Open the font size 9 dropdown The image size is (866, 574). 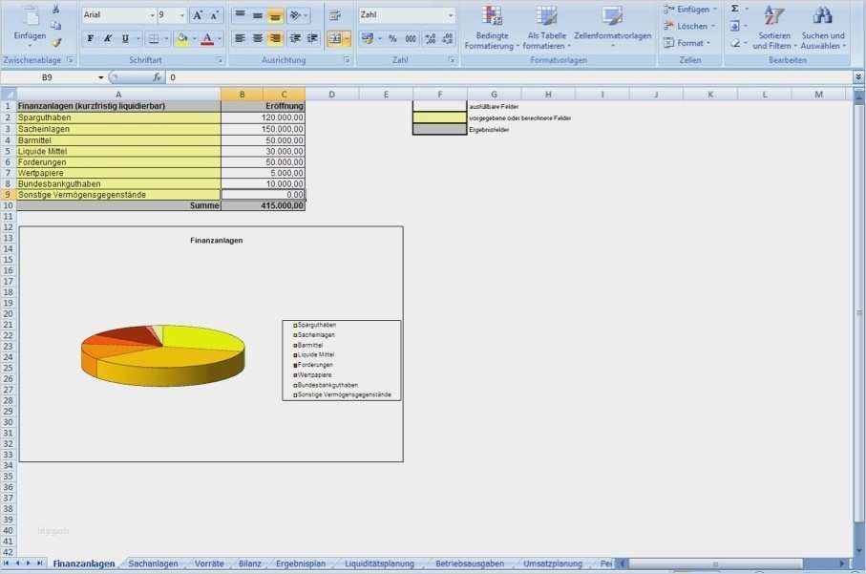pyautogui.click(x=182, y=15)
